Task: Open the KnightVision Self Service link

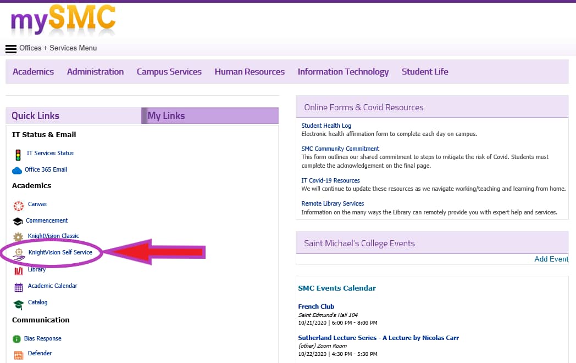Action: (60, 252)
